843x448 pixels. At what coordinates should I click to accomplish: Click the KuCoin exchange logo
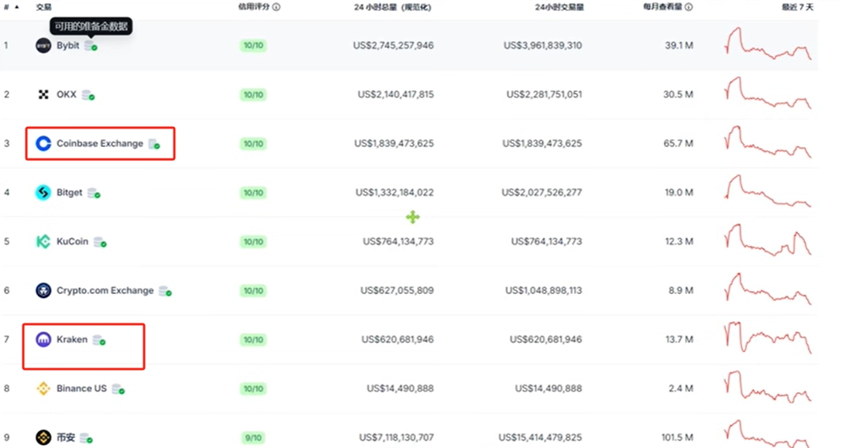[43, 241]
